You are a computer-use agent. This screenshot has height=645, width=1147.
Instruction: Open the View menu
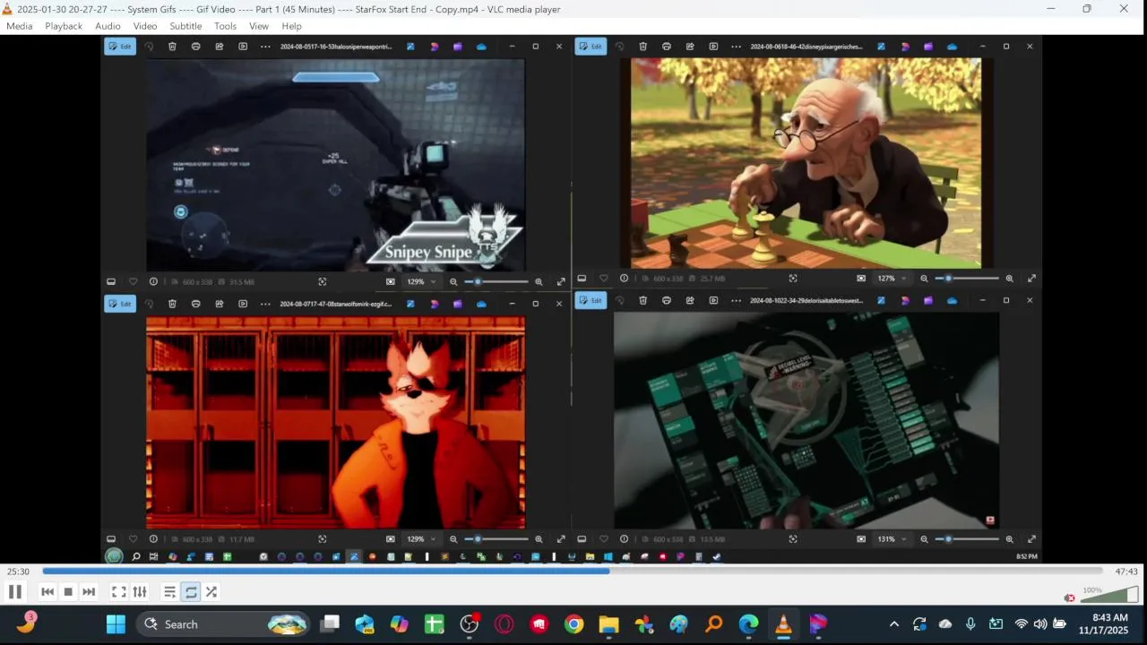(259, 26)
